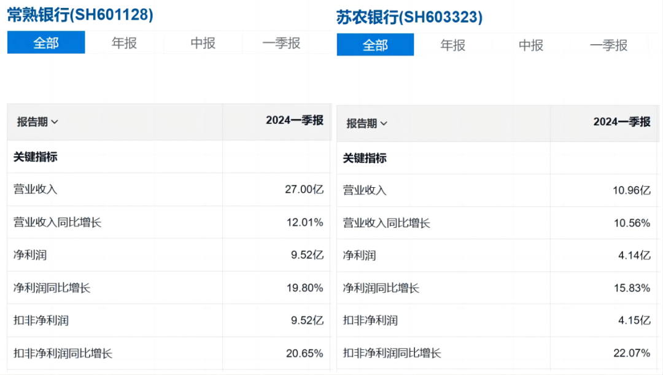Select the 12.01% growth value
Image resolution: width=663 pixels, height=375 pixels.
pos(305,222)
